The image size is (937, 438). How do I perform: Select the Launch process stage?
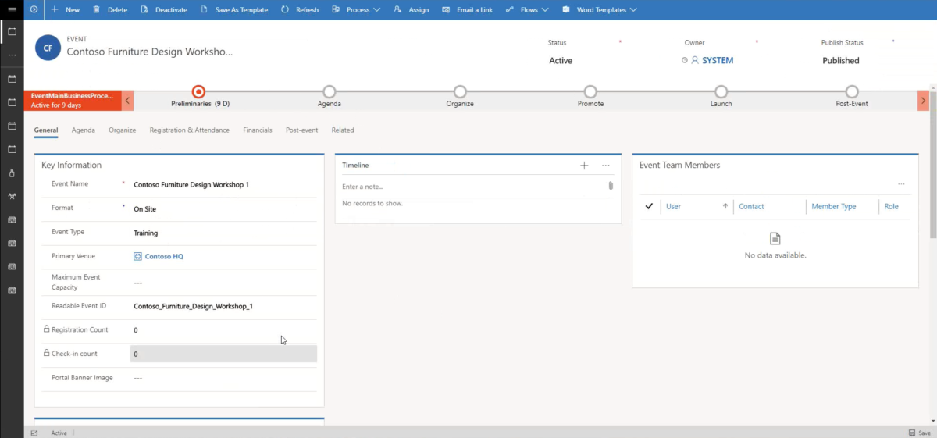[x=721, y=92]
